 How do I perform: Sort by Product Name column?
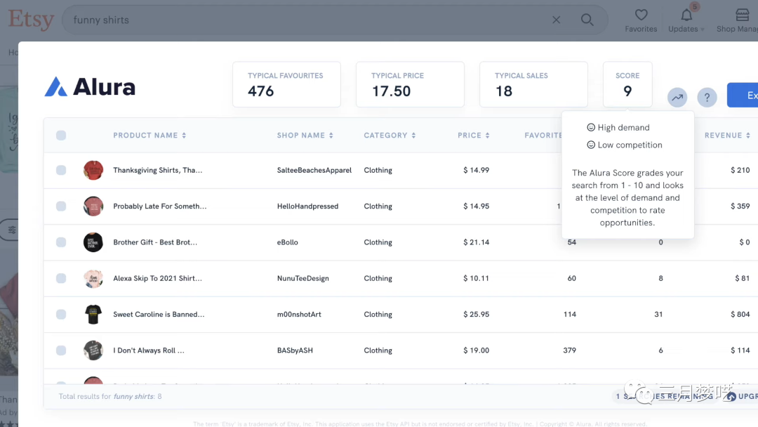click(149, 136)
